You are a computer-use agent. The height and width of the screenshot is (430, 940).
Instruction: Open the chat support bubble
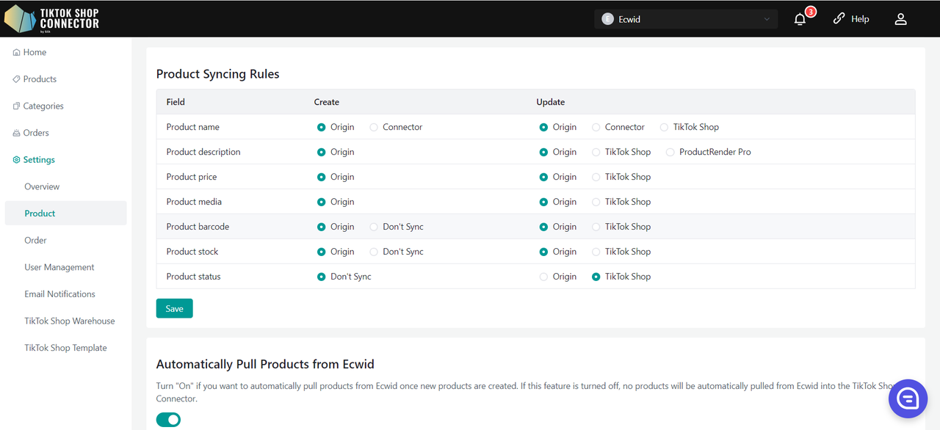908,399
